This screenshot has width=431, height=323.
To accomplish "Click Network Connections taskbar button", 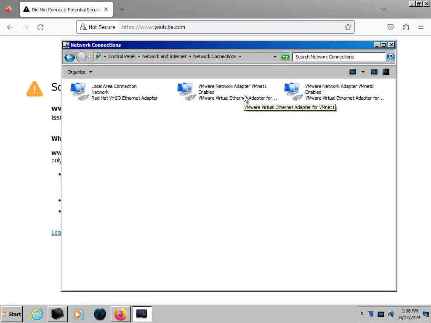I will (x=141, y=314).
